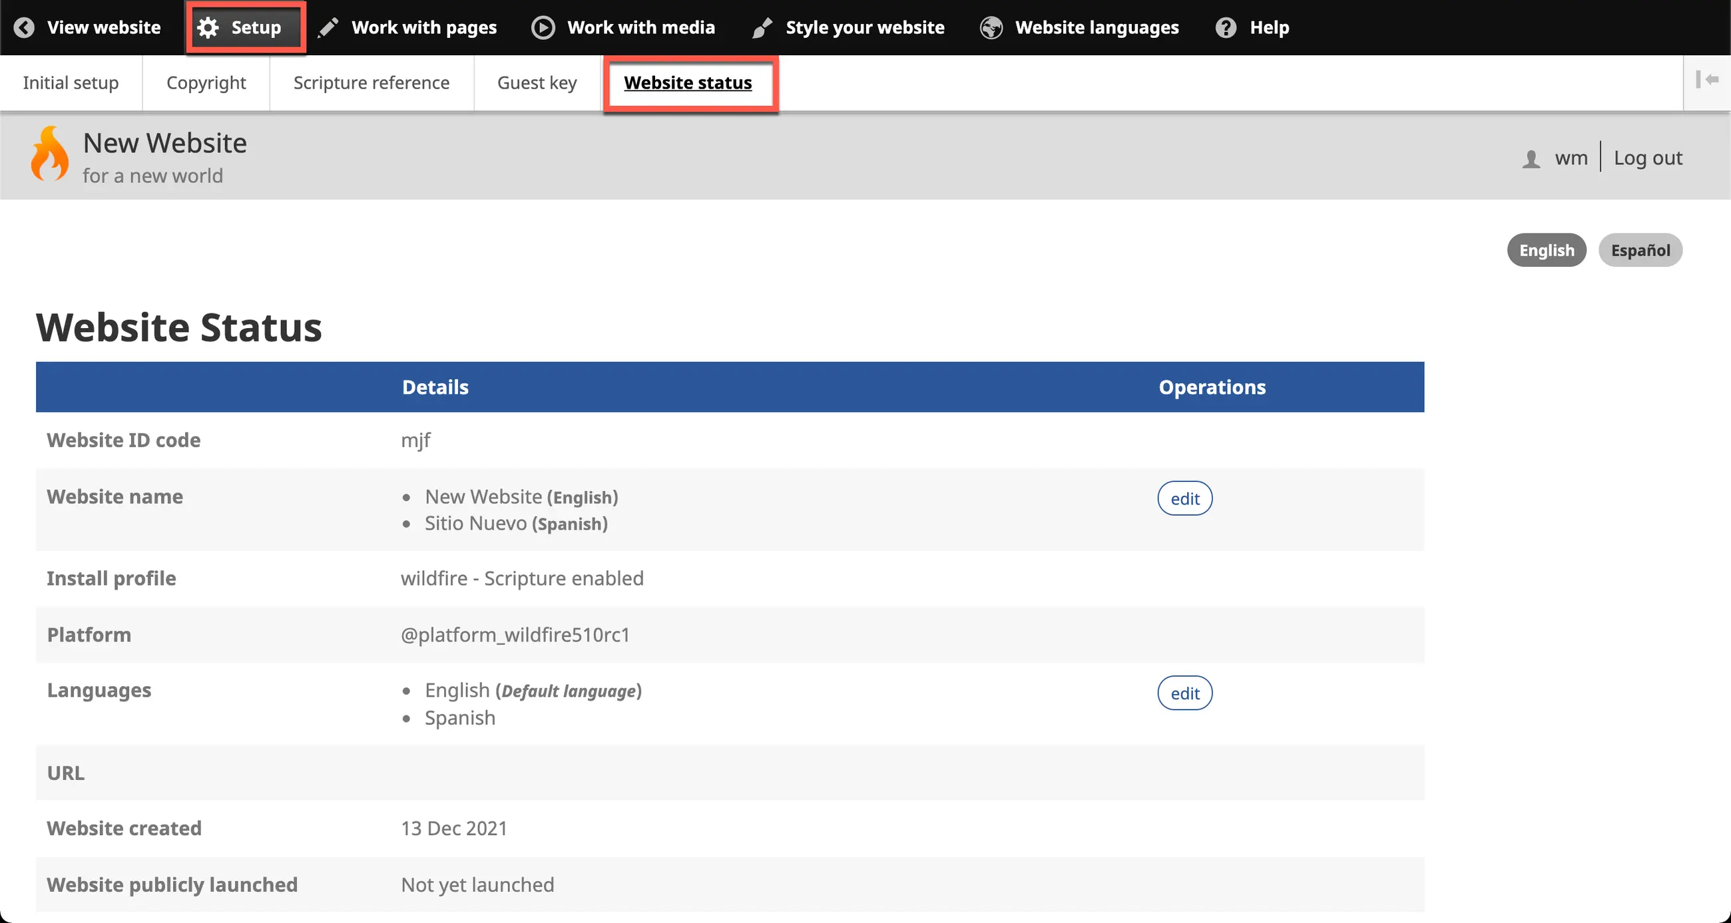Open the wm username link
Image resolution: width=1731 pixels, height=923 pixels.
point(1571,158)
